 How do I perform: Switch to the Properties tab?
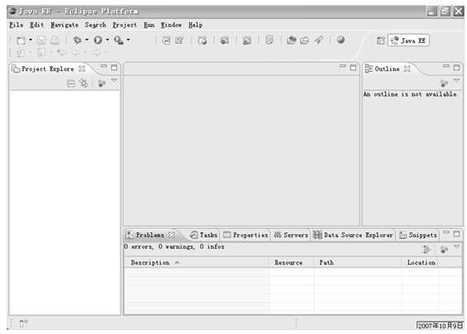pyautogui.click(x=245, y=235)
